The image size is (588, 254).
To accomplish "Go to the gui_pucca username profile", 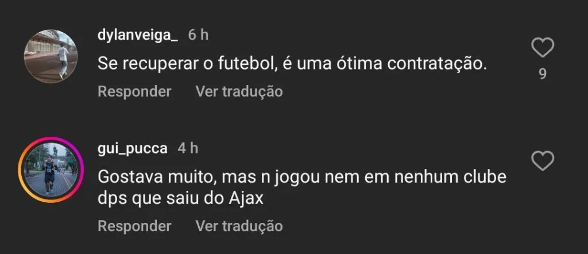I will tap(133, 148).
